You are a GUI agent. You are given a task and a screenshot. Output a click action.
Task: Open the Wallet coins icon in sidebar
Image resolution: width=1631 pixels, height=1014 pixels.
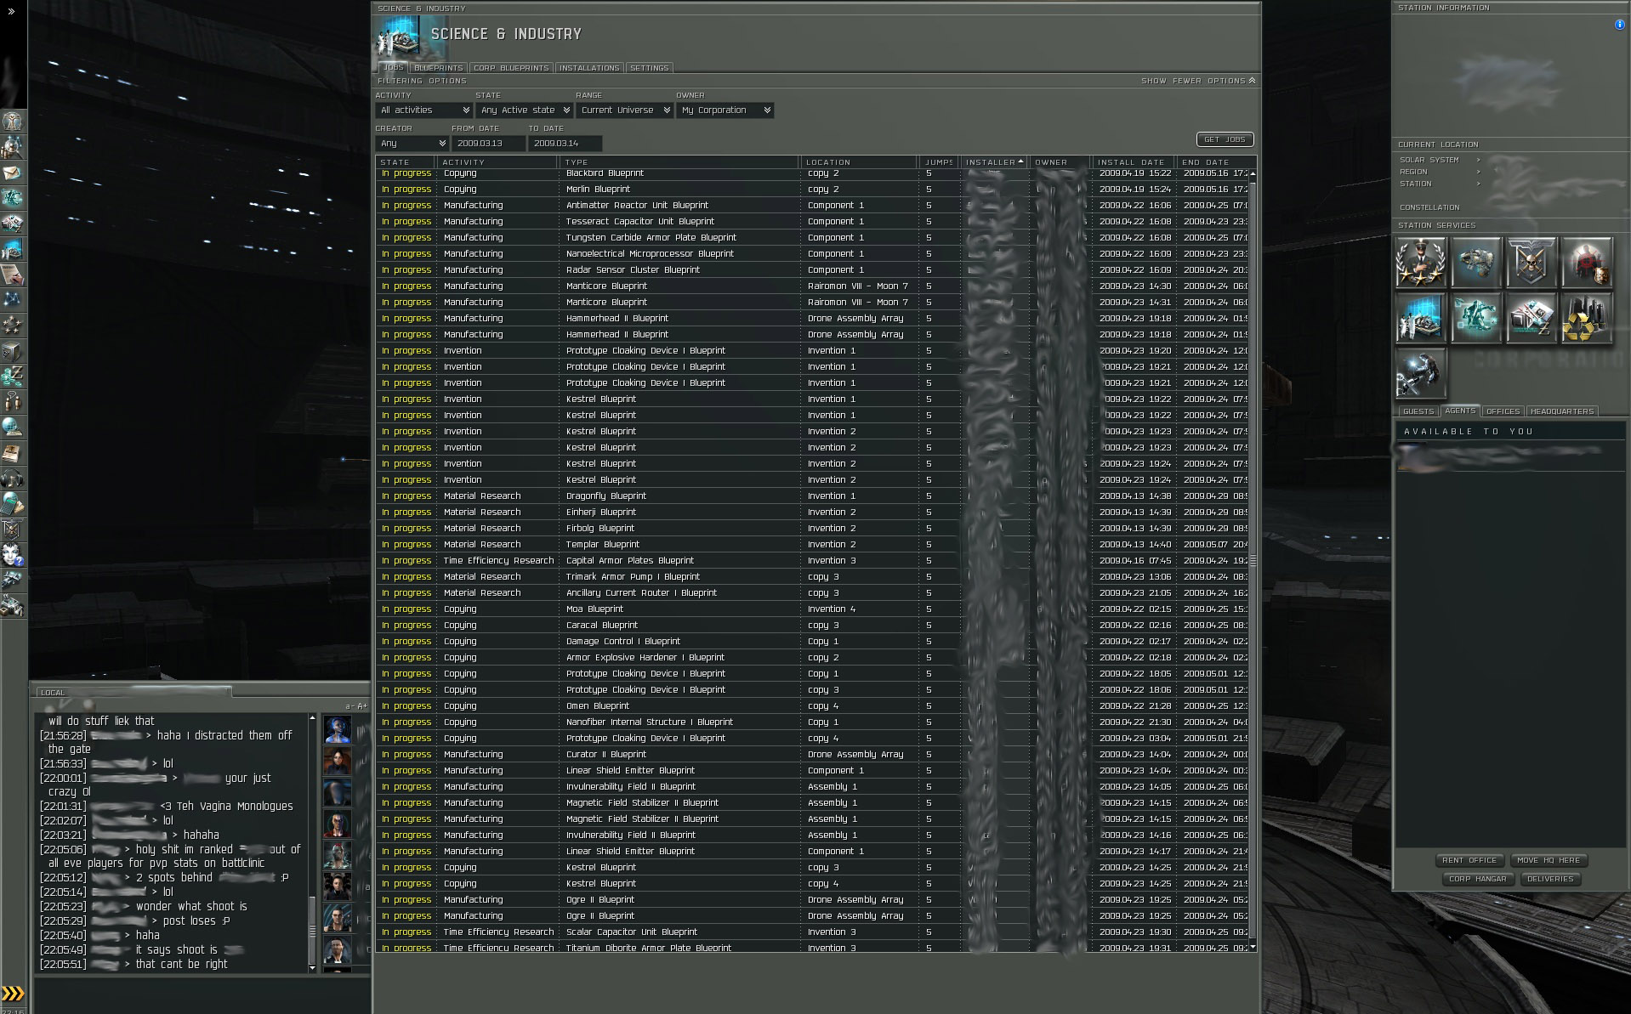point(12,377)
